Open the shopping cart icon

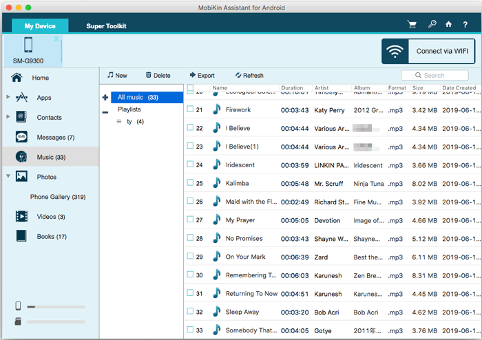[x=412, y=24]
